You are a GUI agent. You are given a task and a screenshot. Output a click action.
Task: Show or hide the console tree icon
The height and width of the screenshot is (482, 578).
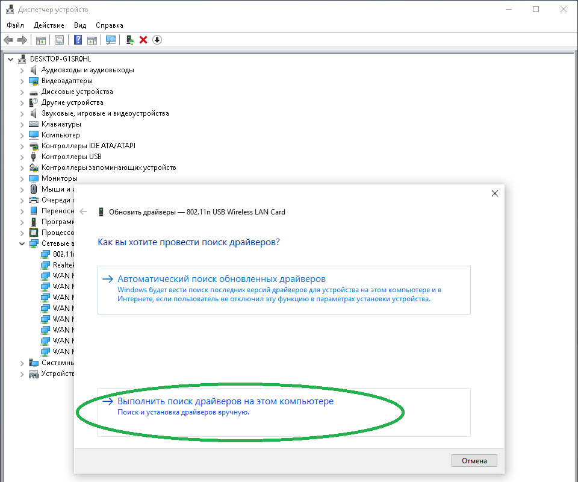[x=40, y=40]
